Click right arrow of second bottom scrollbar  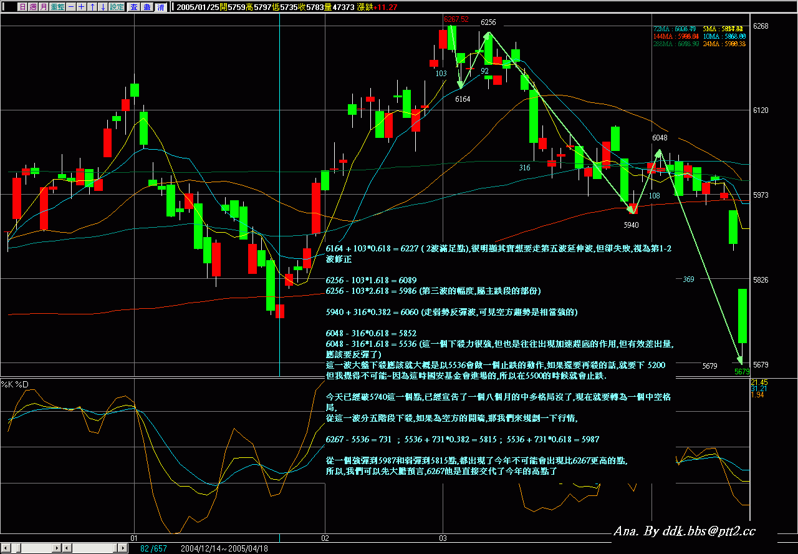point(123,548)
